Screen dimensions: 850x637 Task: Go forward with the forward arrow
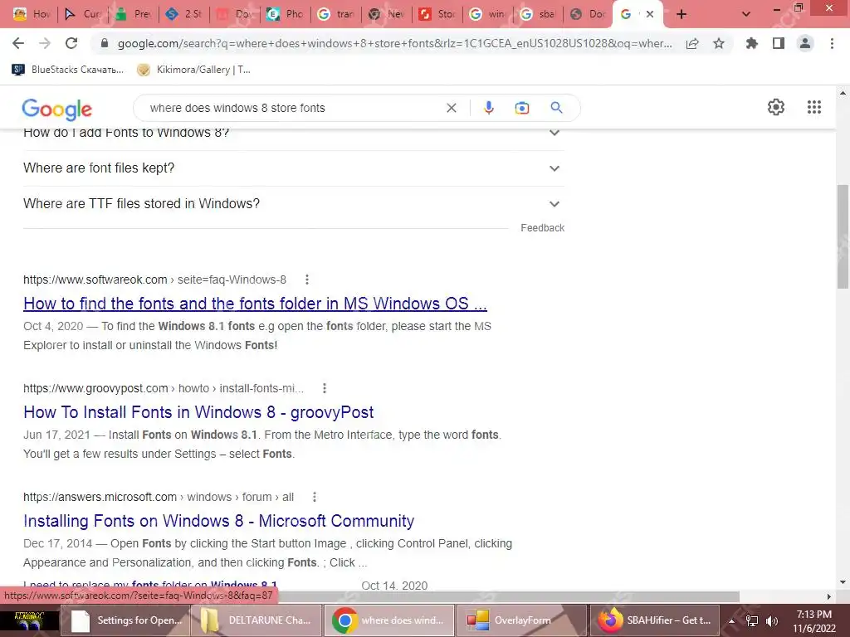pos(45,43)
